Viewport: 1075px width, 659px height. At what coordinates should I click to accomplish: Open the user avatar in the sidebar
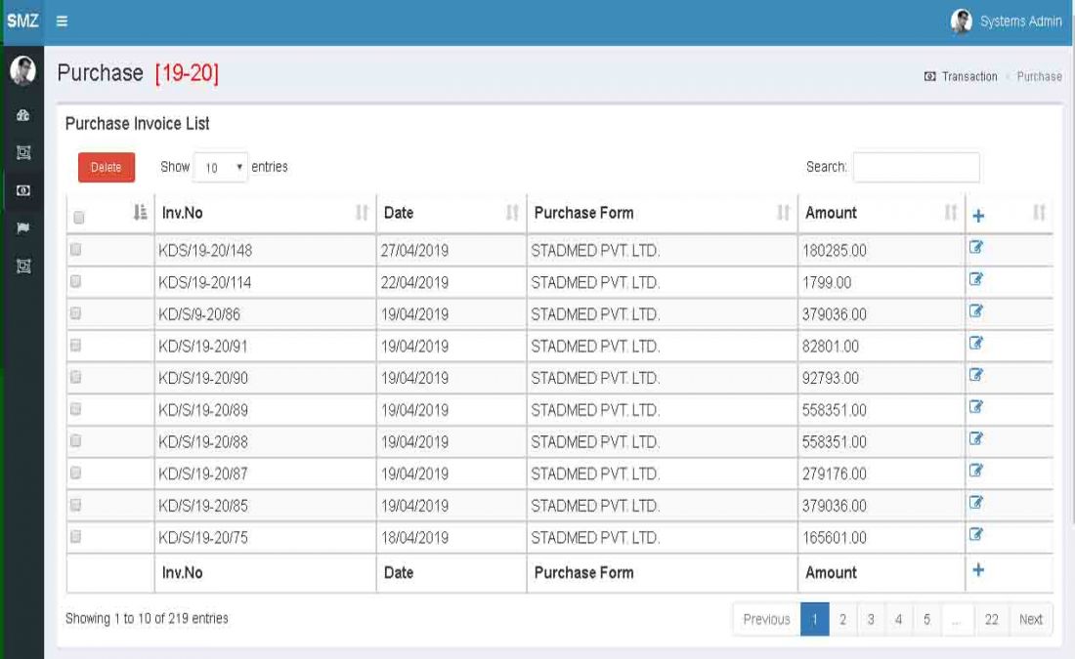(x=21, y=68)
